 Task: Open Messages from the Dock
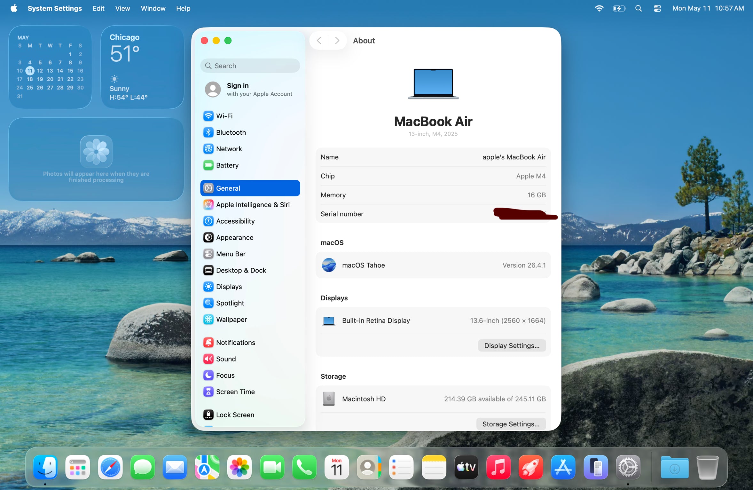pyautogui.click(x=142, y=467)
